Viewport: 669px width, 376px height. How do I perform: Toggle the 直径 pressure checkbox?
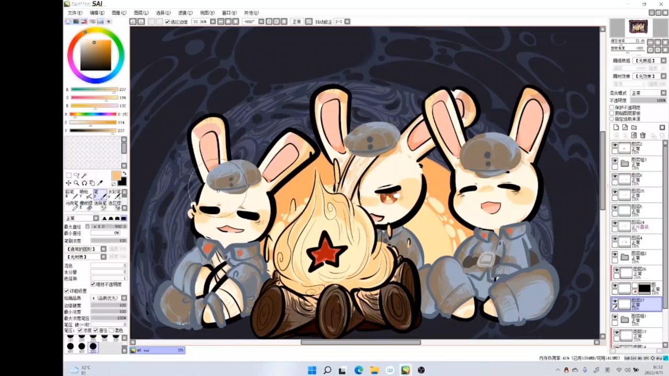click(96, 330)
